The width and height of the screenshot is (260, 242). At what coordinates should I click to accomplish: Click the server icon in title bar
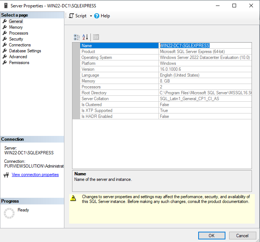coord(6,6)
